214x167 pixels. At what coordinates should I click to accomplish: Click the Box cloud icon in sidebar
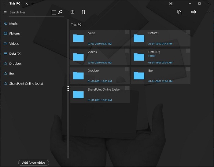pos(6,74)
